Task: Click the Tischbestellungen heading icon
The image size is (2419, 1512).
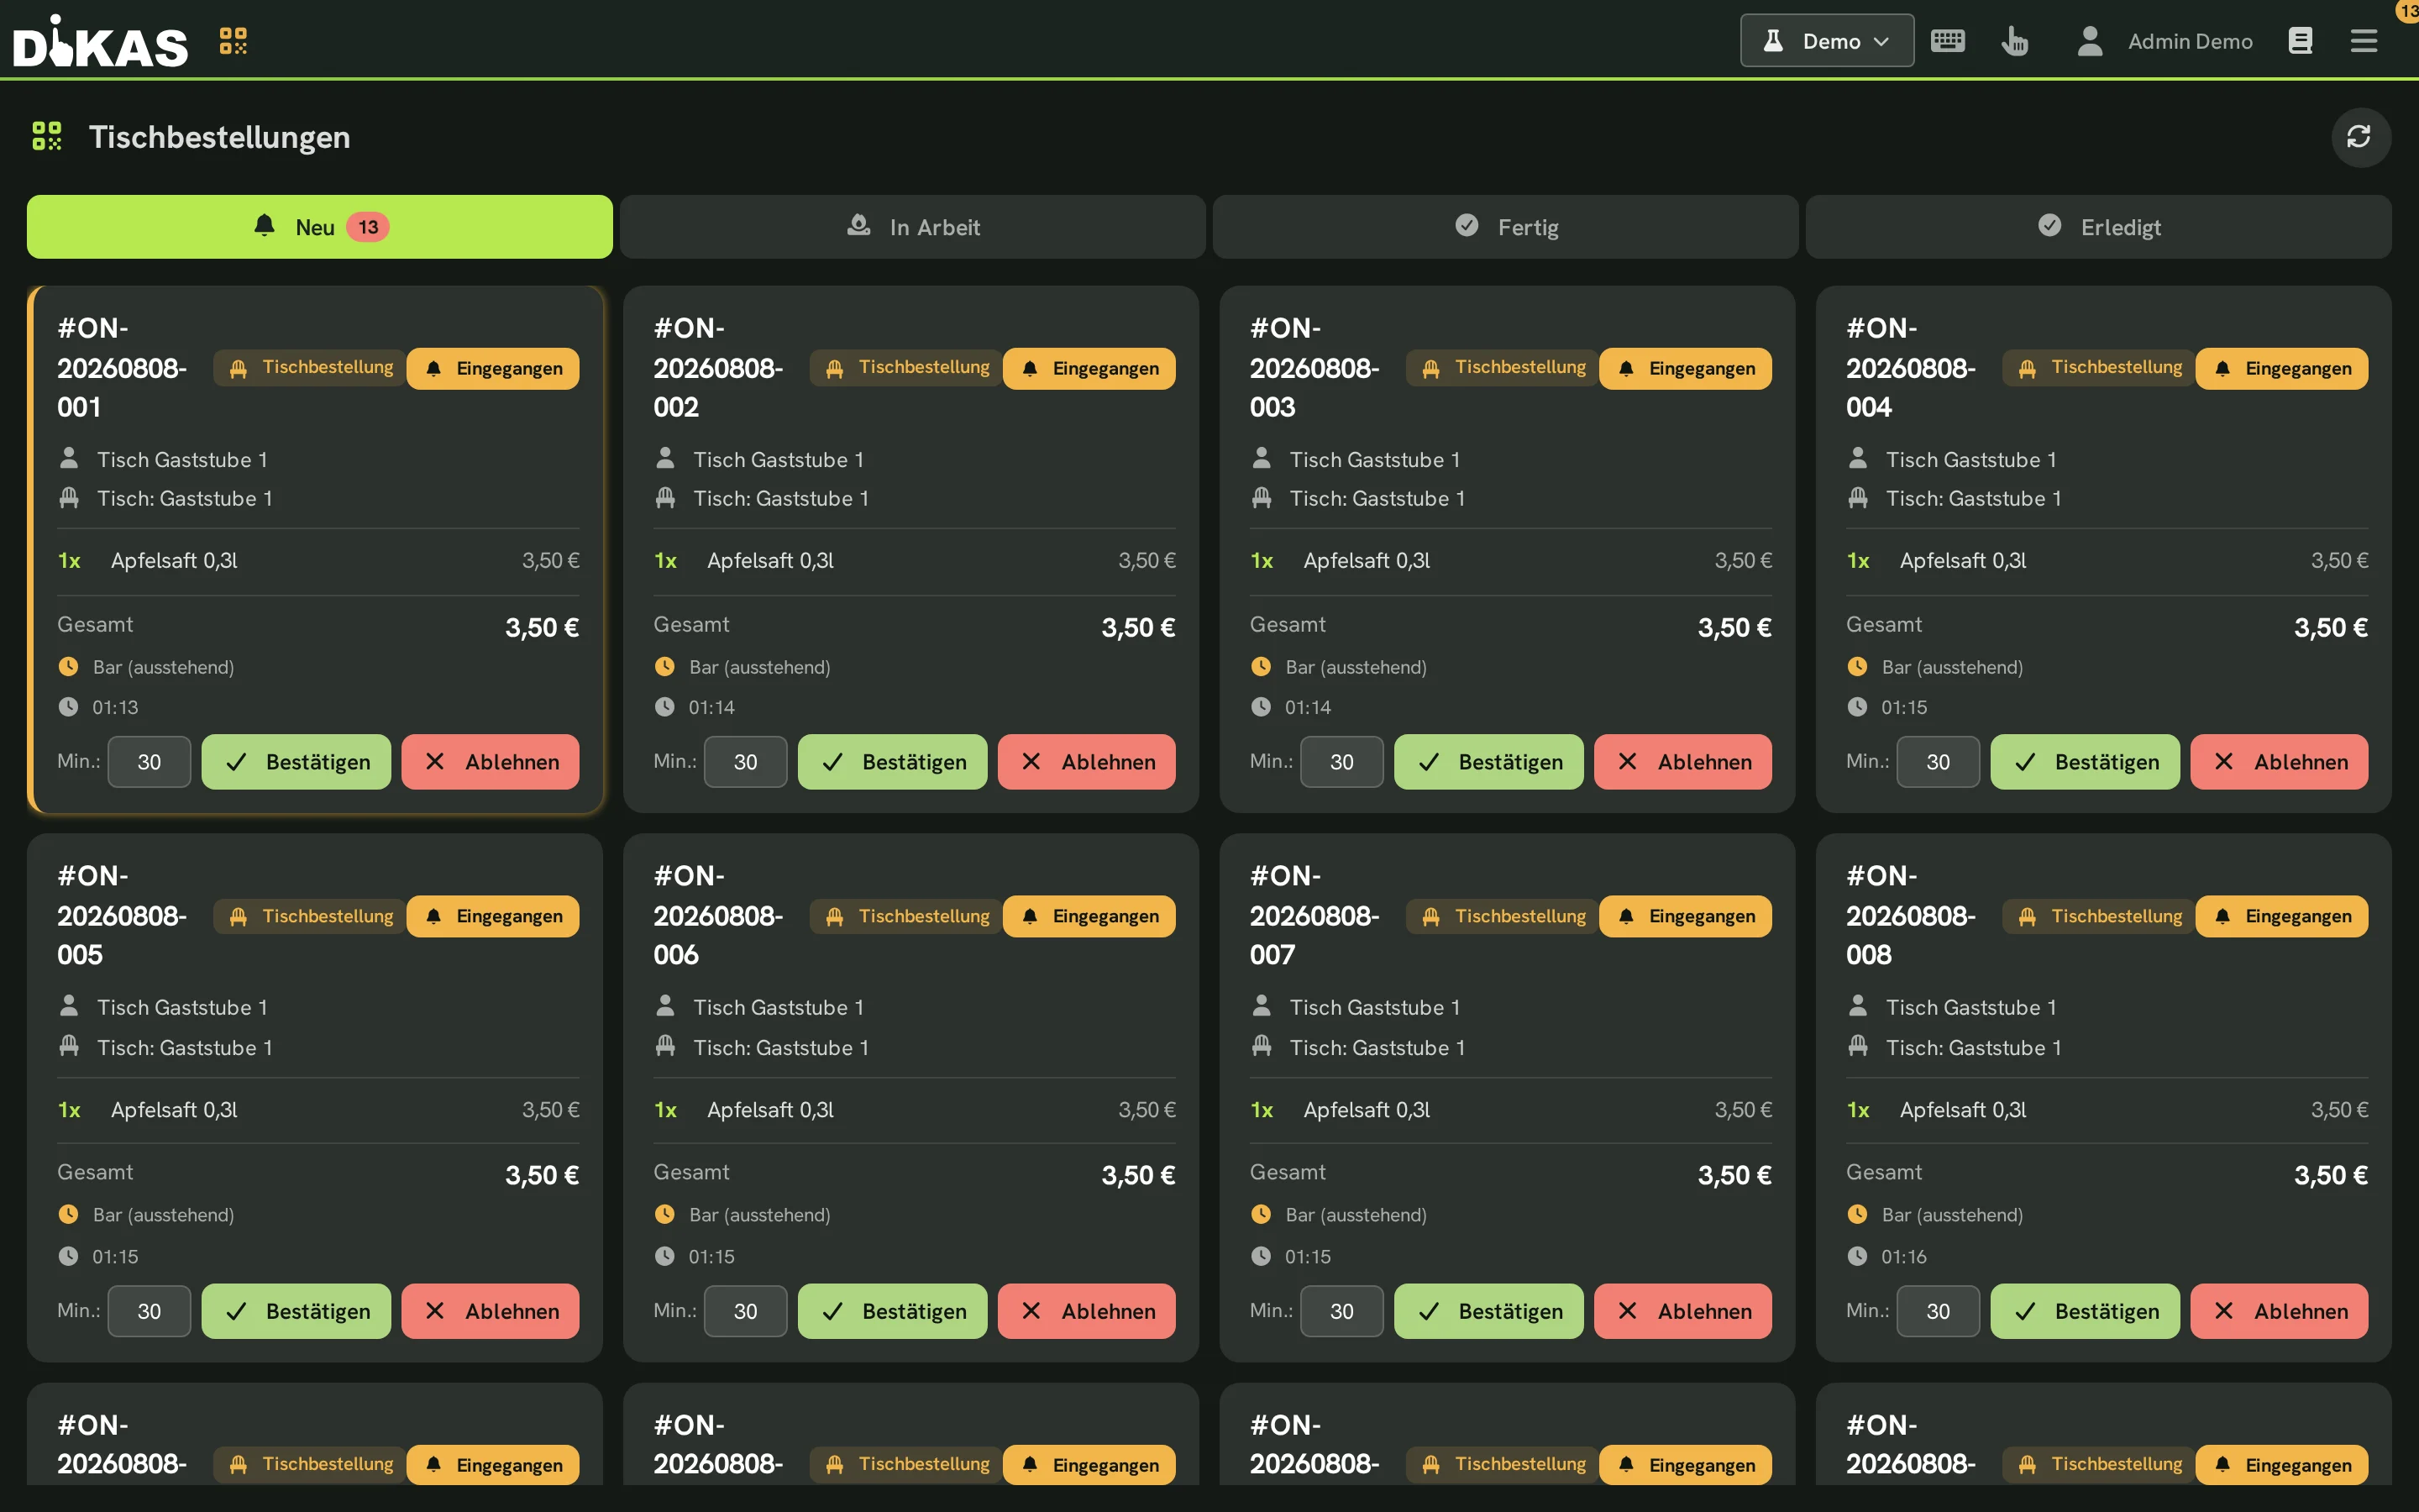Action: tap(47, 136)
